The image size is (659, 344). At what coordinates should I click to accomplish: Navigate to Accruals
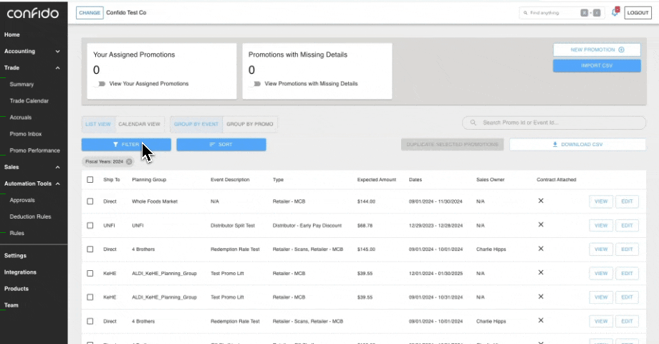coord(21,118)
